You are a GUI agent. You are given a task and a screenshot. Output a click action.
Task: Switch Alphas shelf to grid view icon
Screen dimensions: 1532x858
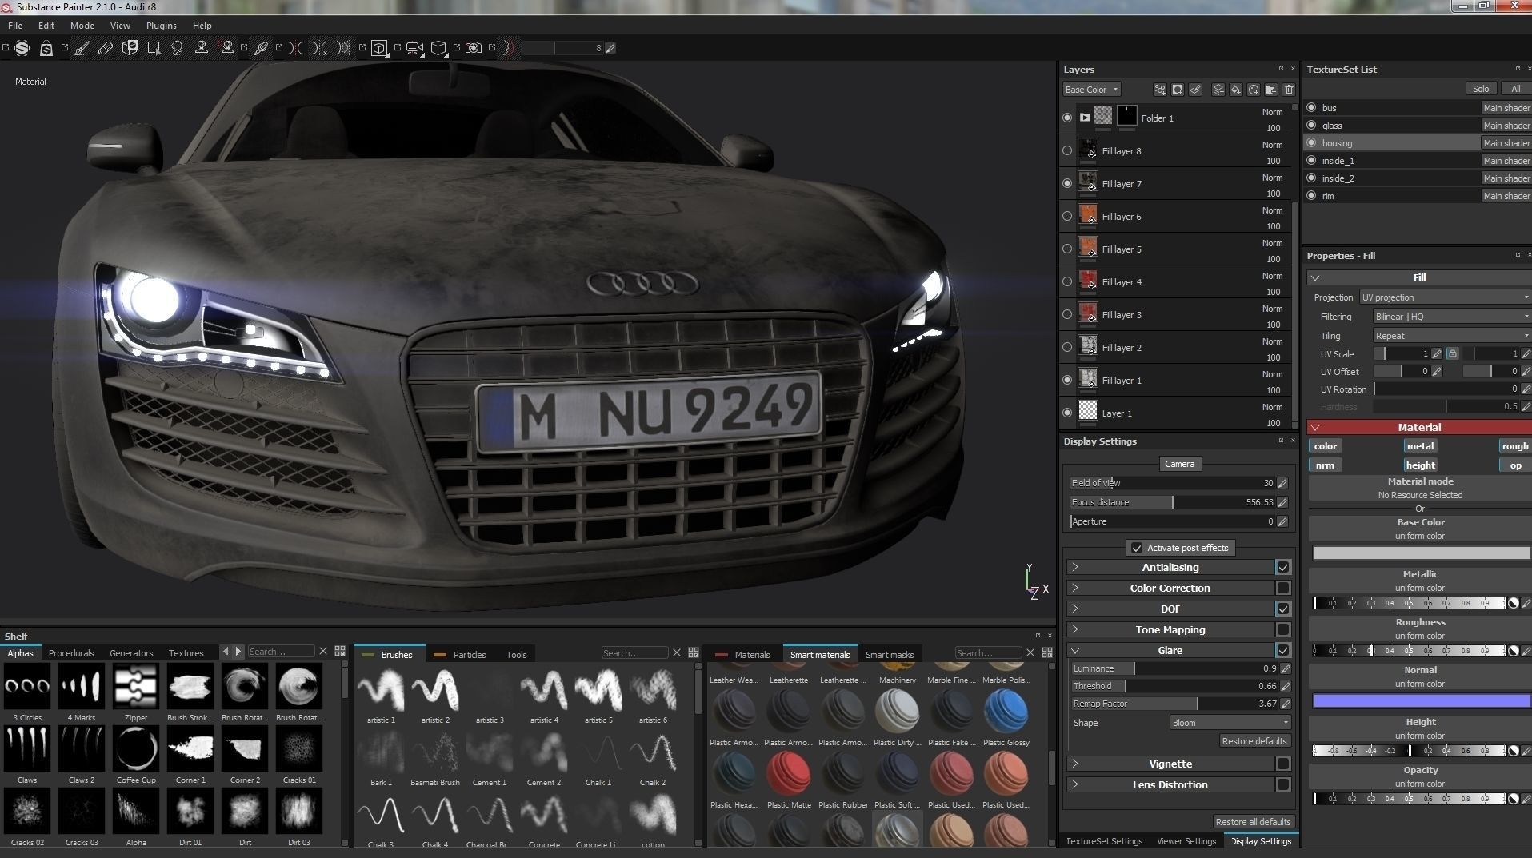[340, 652]
